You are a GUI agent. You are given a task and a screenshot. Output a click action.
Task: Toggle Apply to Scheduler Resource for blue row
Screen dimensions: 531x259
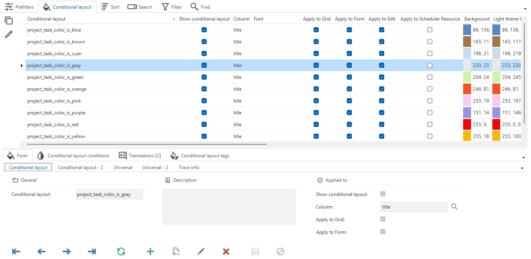430,30
